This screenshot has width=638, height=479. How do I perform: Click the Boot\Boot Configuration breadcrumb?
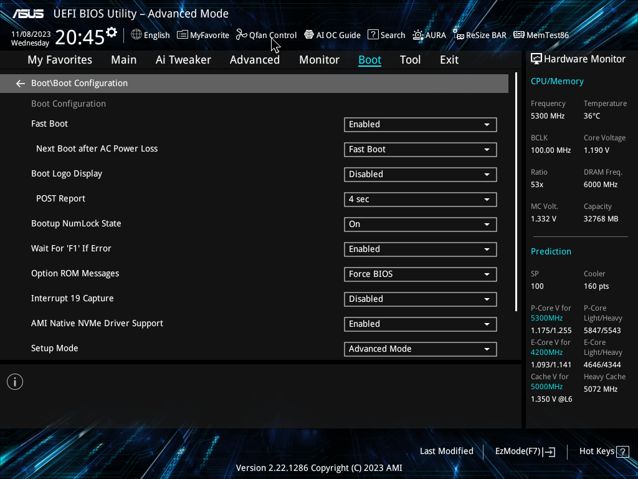pyautogui.click(x=79, y=83)
